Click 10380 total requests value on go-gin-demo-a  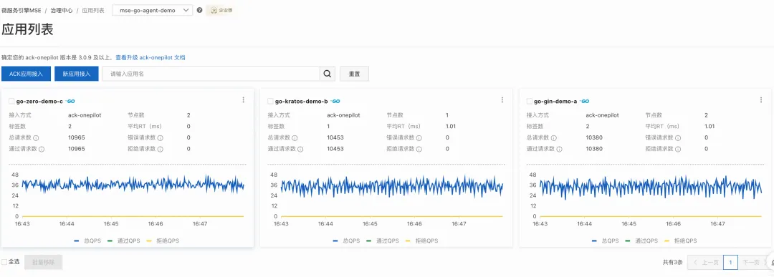tap(594, 137)
